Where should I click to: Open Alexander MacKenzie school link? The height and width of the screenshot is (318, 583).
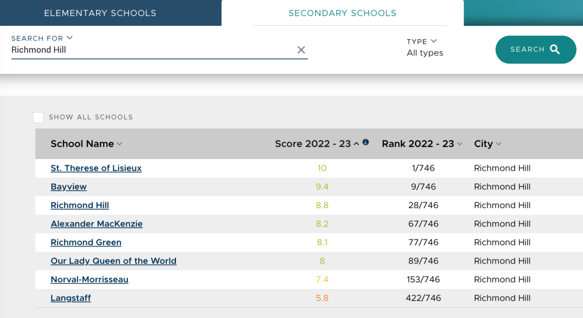97,224
